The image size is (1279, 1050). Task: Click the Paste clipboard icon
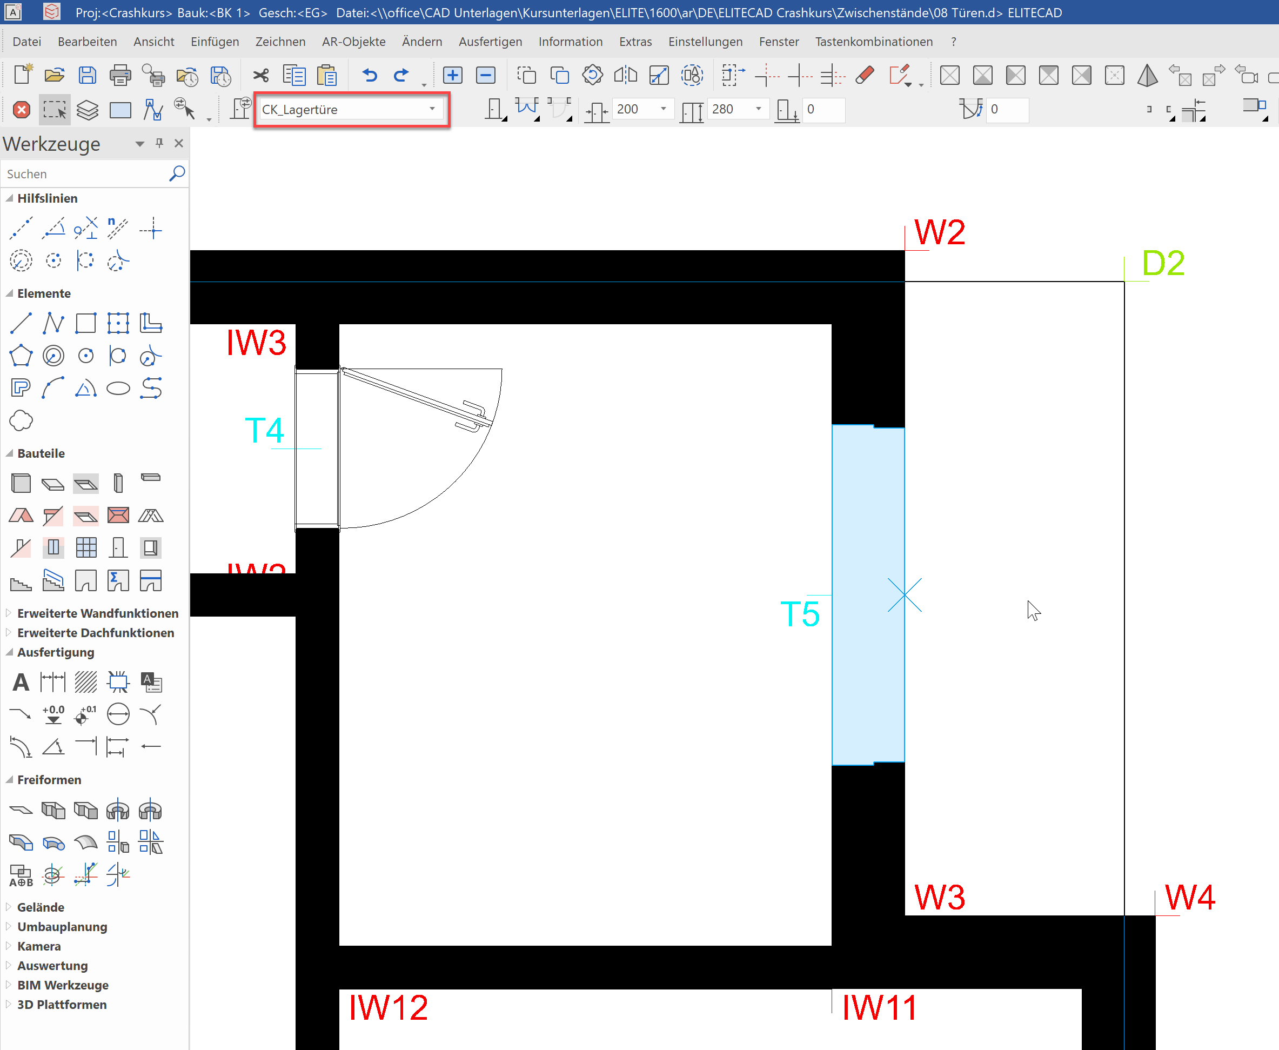pyautogui.click(x=326, y=75)
